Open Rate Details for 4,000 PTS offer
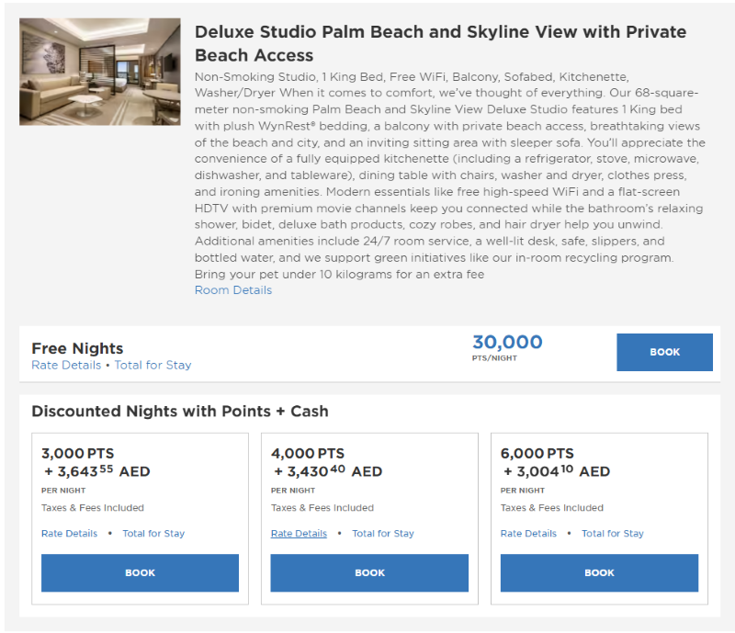 point(299,534)
